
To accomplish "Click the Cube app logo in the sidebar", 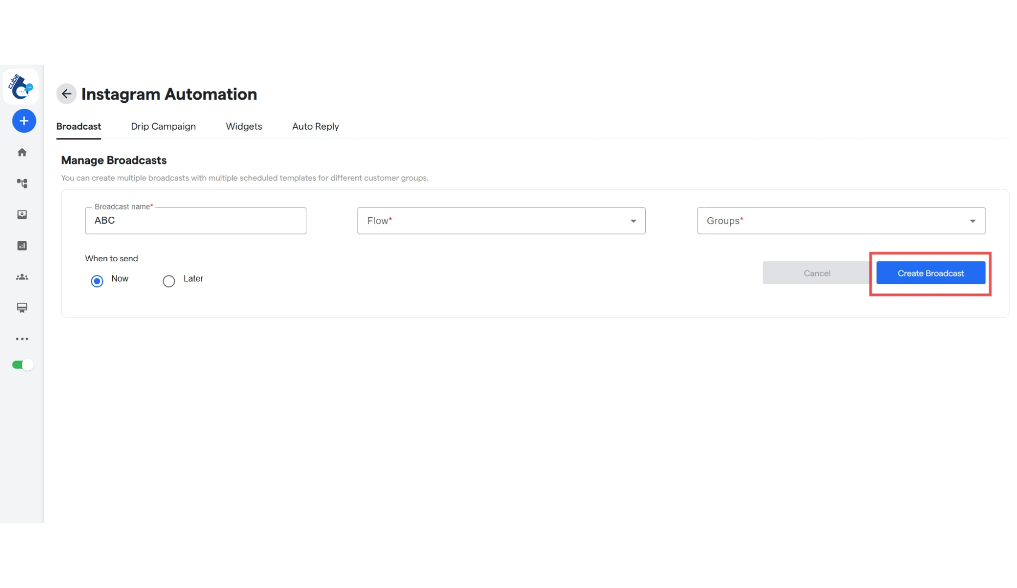I will tap(21, 86).
